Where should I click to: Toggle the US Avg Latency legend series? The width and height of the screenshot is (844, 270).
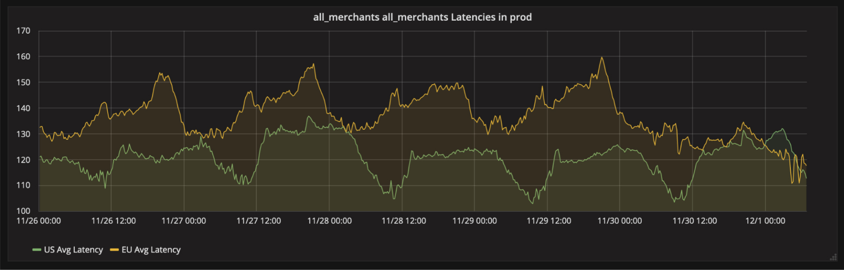(73, 250)
